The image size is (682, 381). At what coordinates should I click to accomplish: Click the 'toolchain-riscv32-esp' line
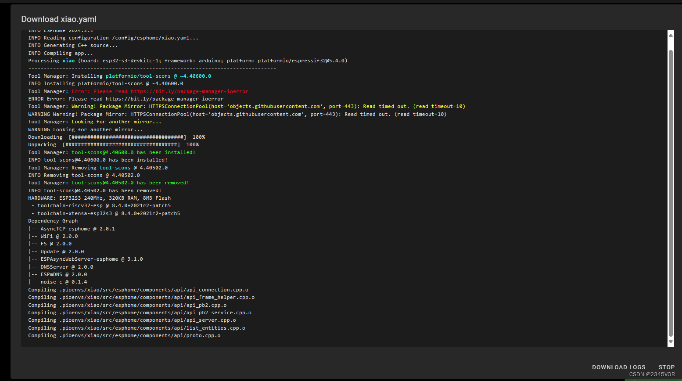[101, 206]
